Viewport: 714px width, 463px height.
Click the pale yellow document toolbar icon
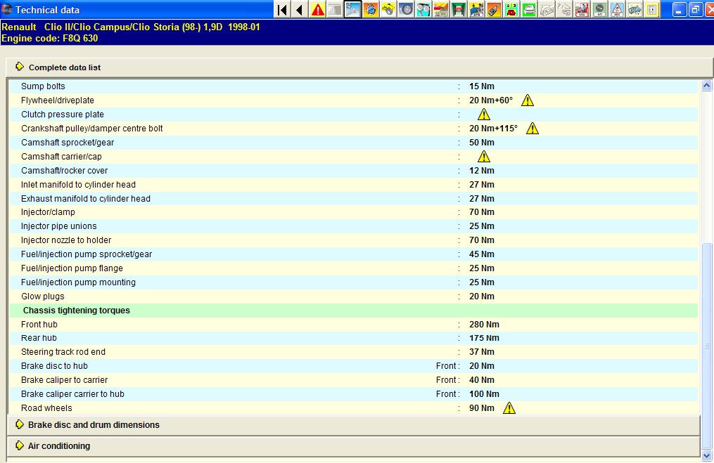click(652, 10)
